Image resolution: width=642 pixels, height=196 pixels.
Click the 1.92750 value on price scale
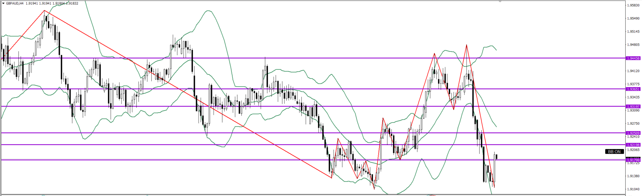[633, 123]
